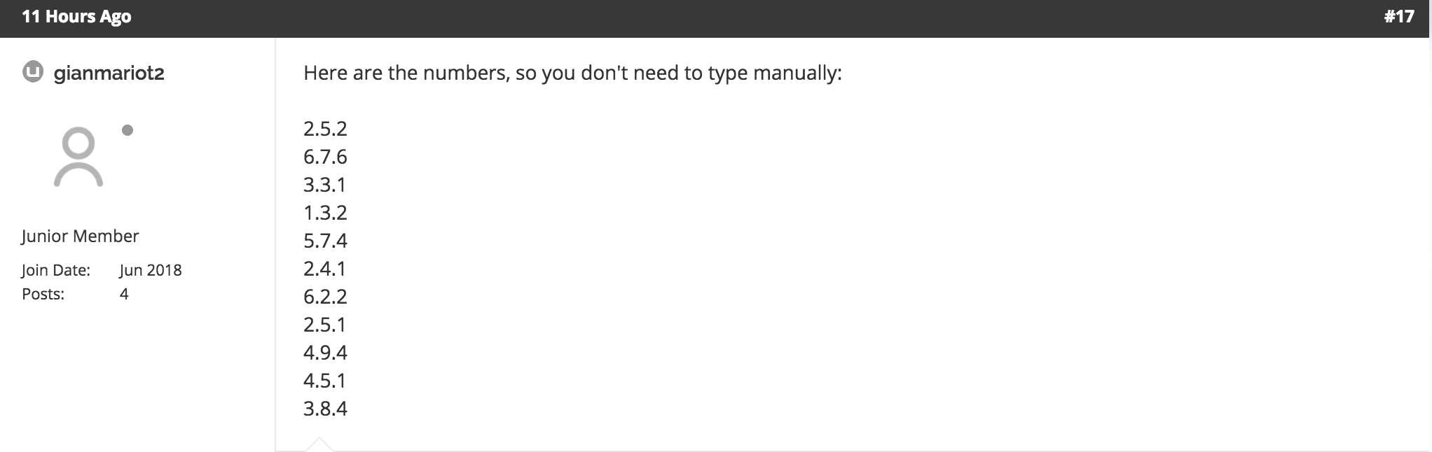Viewport: 1432px width, 452px height.
Task: Open gianmariot2's user profile
Action: [109, 73]
